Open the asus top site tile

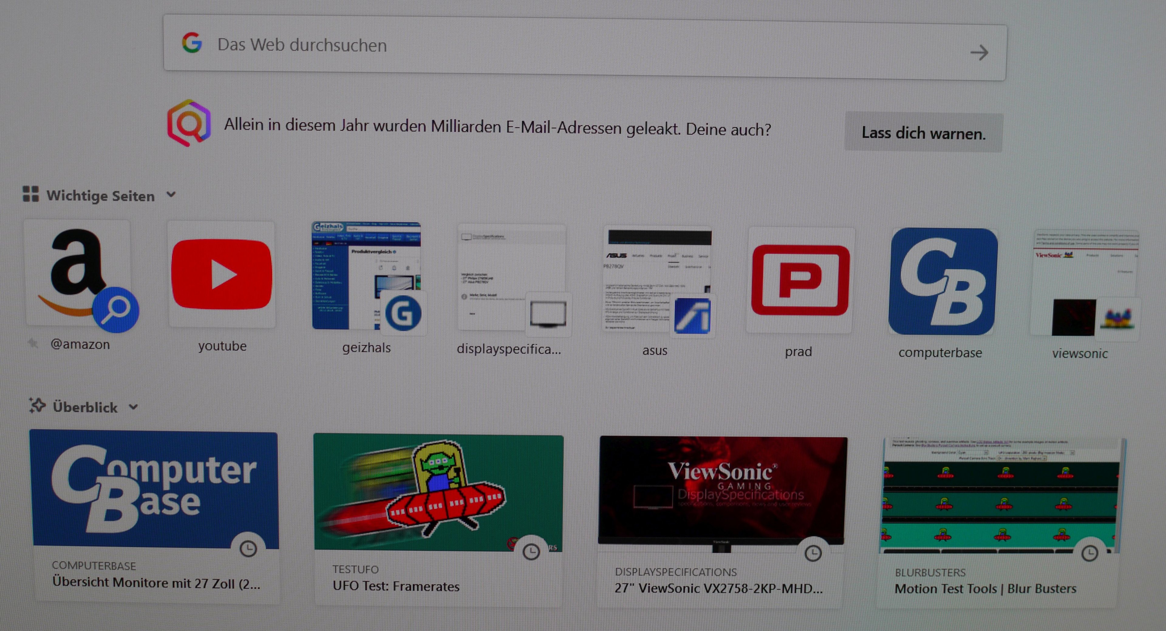657,279
